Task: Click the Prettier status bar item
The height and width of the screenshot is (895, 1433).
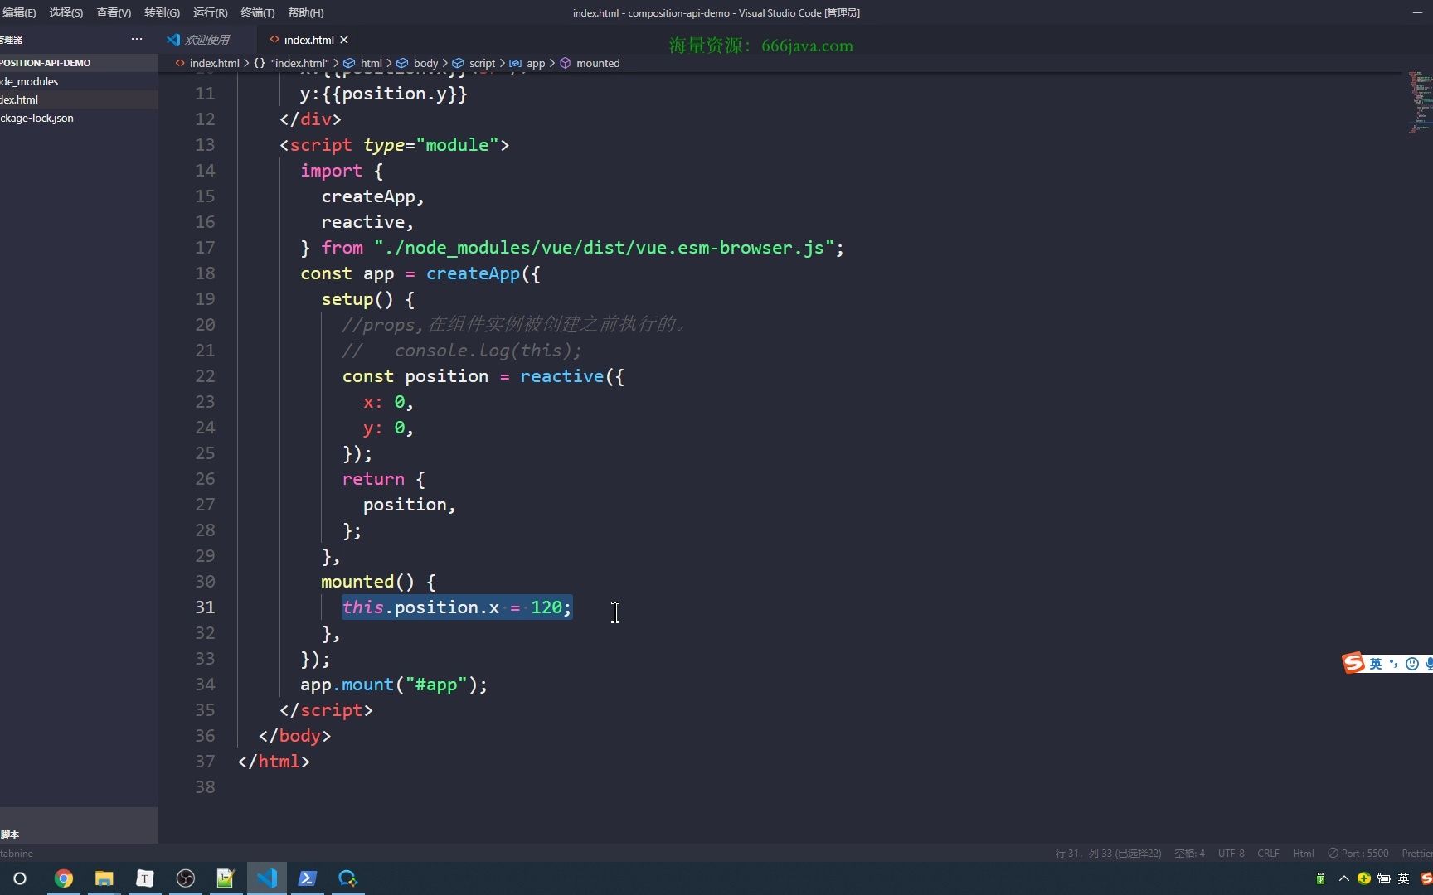Action: click(1416, 853)
